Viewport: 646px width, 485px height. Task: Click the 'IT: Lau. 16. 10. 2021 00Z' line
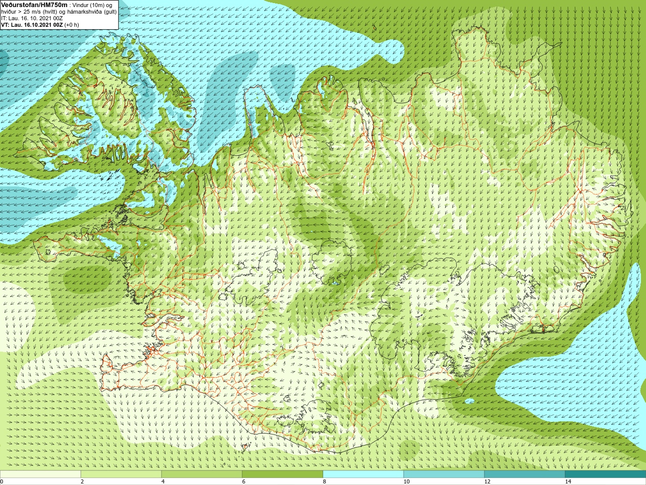32,18
